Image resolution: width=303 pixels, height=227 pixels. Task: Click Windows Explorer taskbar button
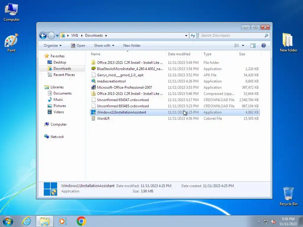pyautogui.click(x=45, y=221)
